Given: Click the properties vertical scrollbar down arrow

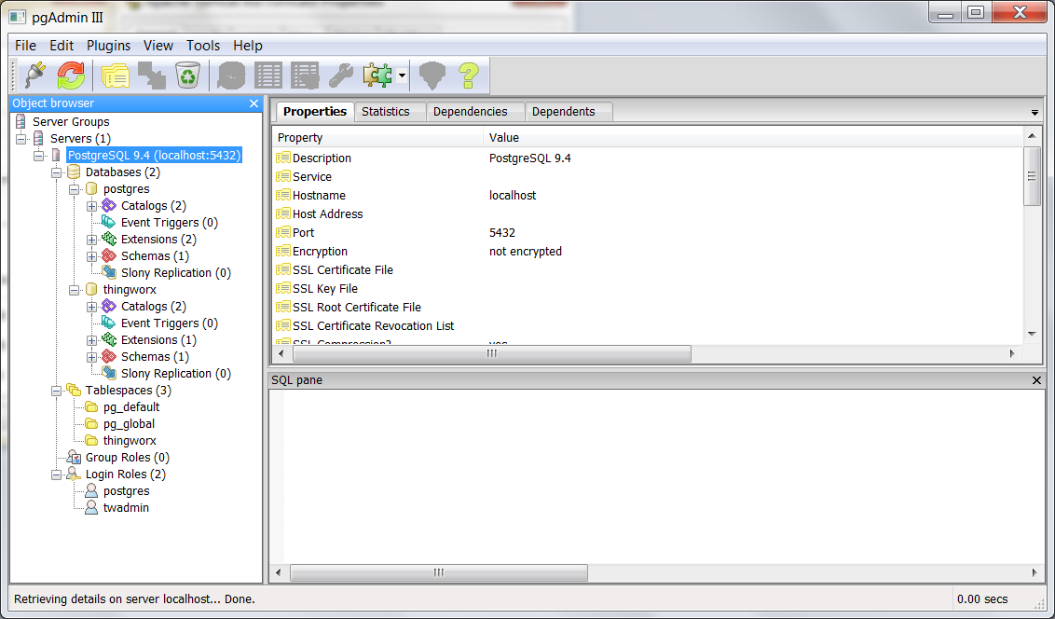Looking at the screenshot, I should (x=1032, y=335).
